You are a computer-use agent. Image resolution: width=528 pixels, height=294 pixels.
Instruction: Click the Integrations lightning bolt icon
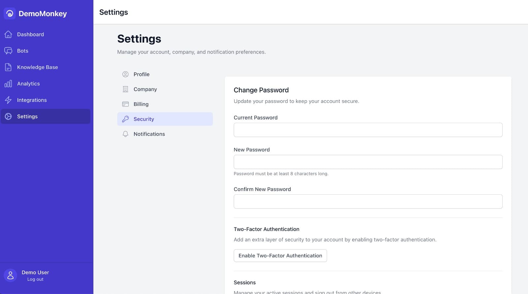click(8, 100)
